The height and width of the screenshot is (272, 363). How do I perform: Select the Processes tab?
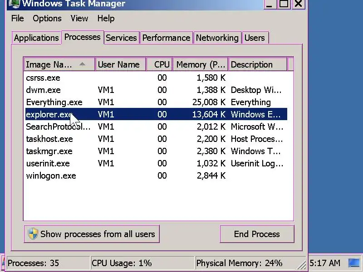[83, 37]
